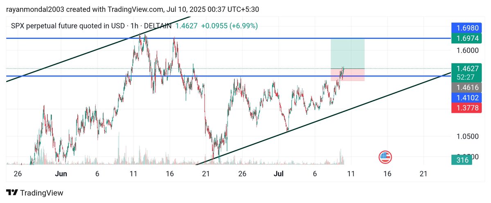Click the TradingView logo at bottom left
Screen dimensions: 491x203
35,193
